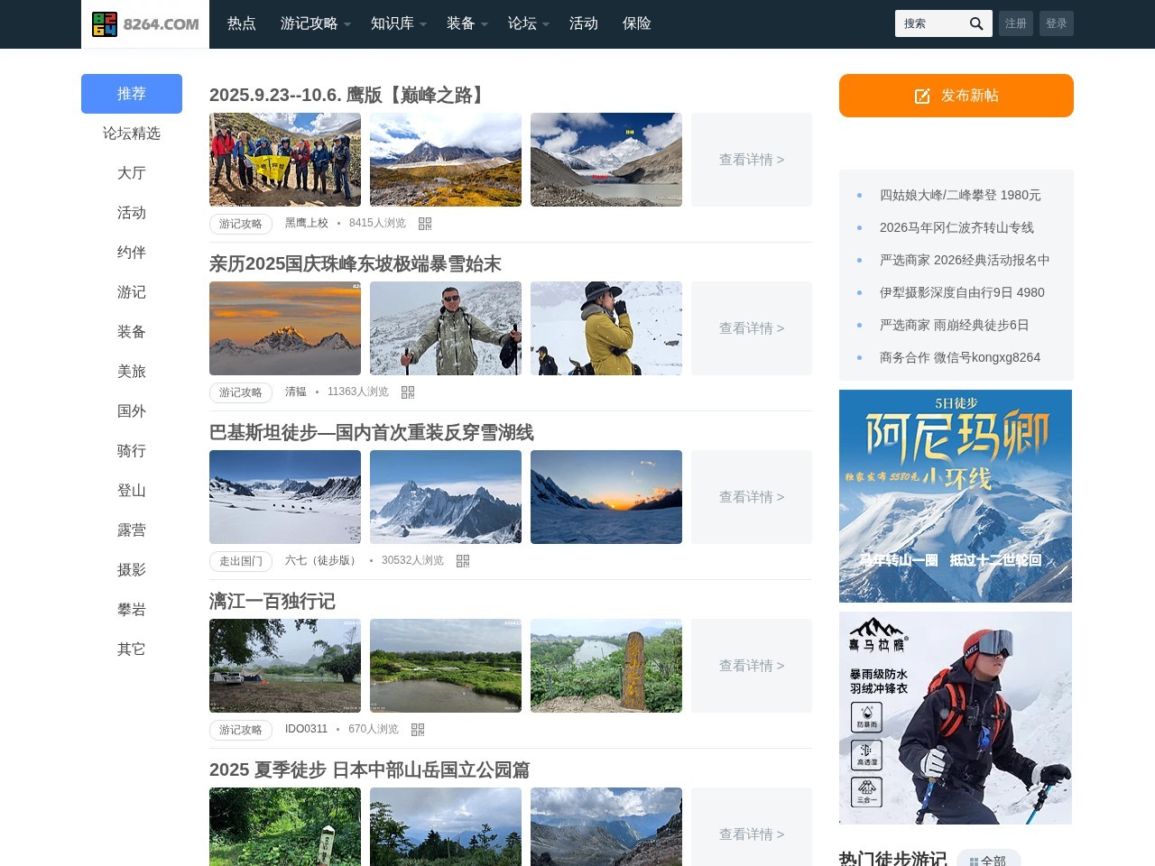The image size is (1155, 866).
Task: Open author 清韫 profile
Action: [296, 392]
